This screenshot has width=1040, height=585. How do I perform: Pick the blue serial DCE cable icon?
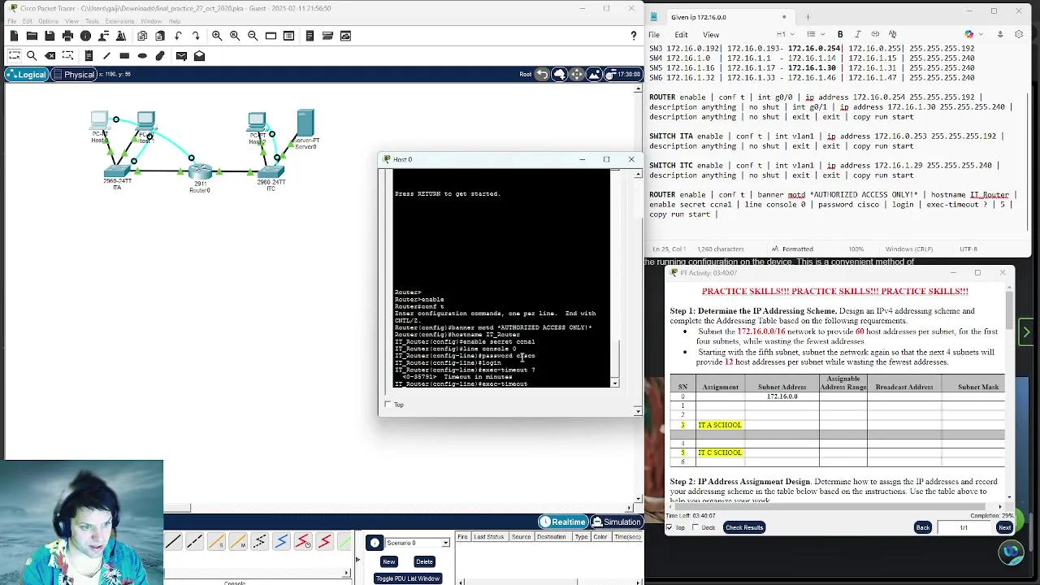(281, 542)
